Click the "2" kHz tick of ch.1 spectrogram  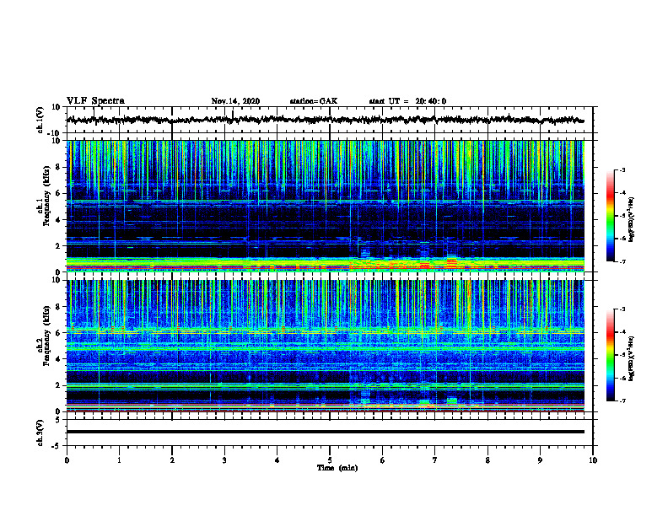point(58,246)
